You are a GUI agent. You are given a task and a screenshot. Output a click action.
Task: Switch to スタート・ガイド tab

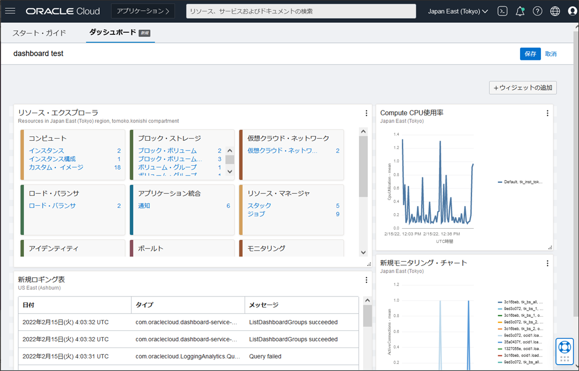[39, 33]
